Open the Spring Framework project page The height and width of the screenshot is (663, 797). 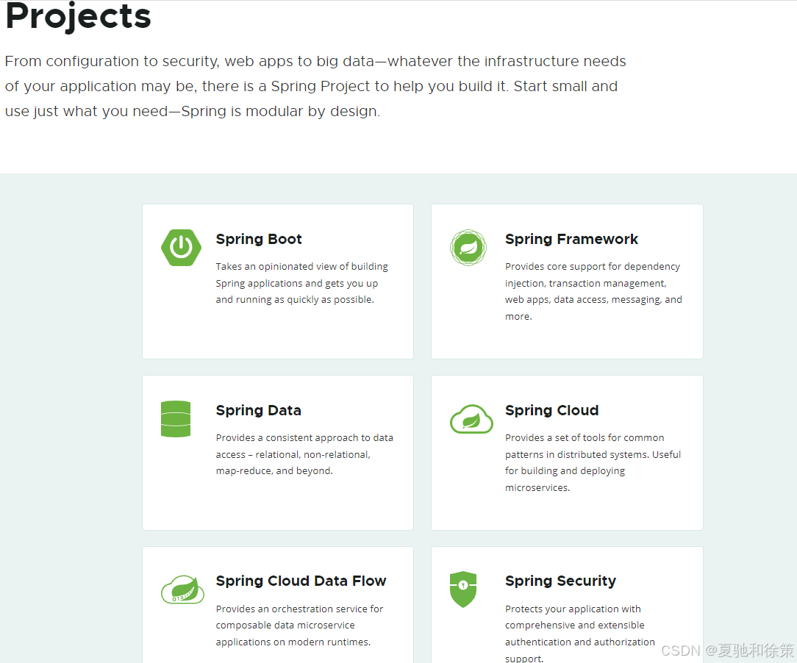[x=571, y=239]
